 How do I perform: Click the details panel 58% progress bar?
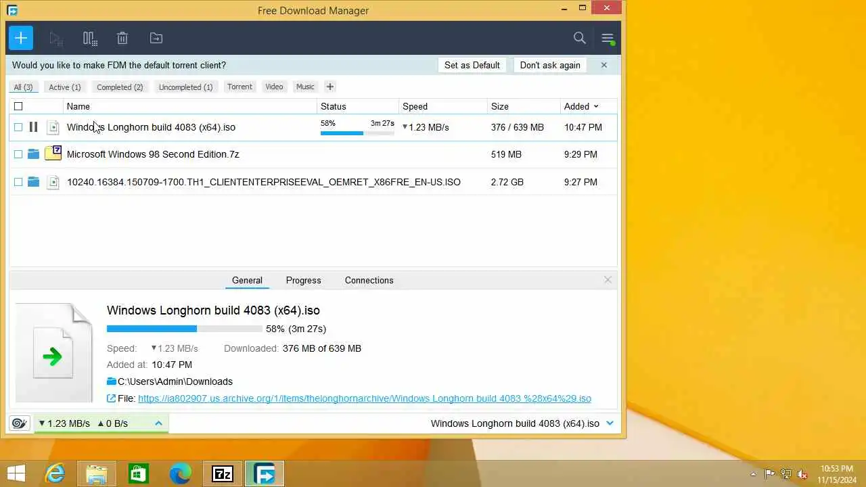(184, 329)
